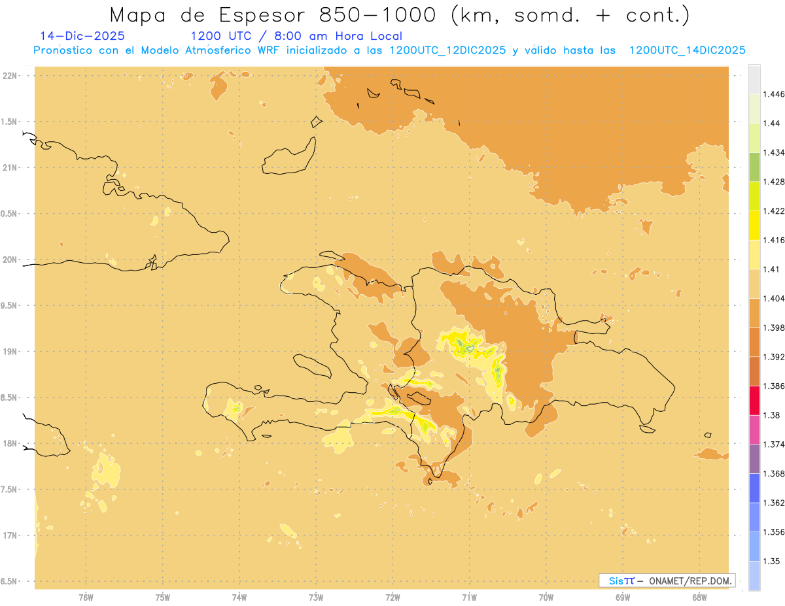Click the legend value '1.38'
This screenshot has width=785, height=606.
coord(771,415)
